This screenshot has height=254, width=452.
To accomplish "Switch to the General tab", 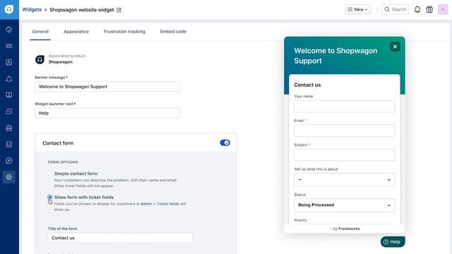I will (40, 31).
